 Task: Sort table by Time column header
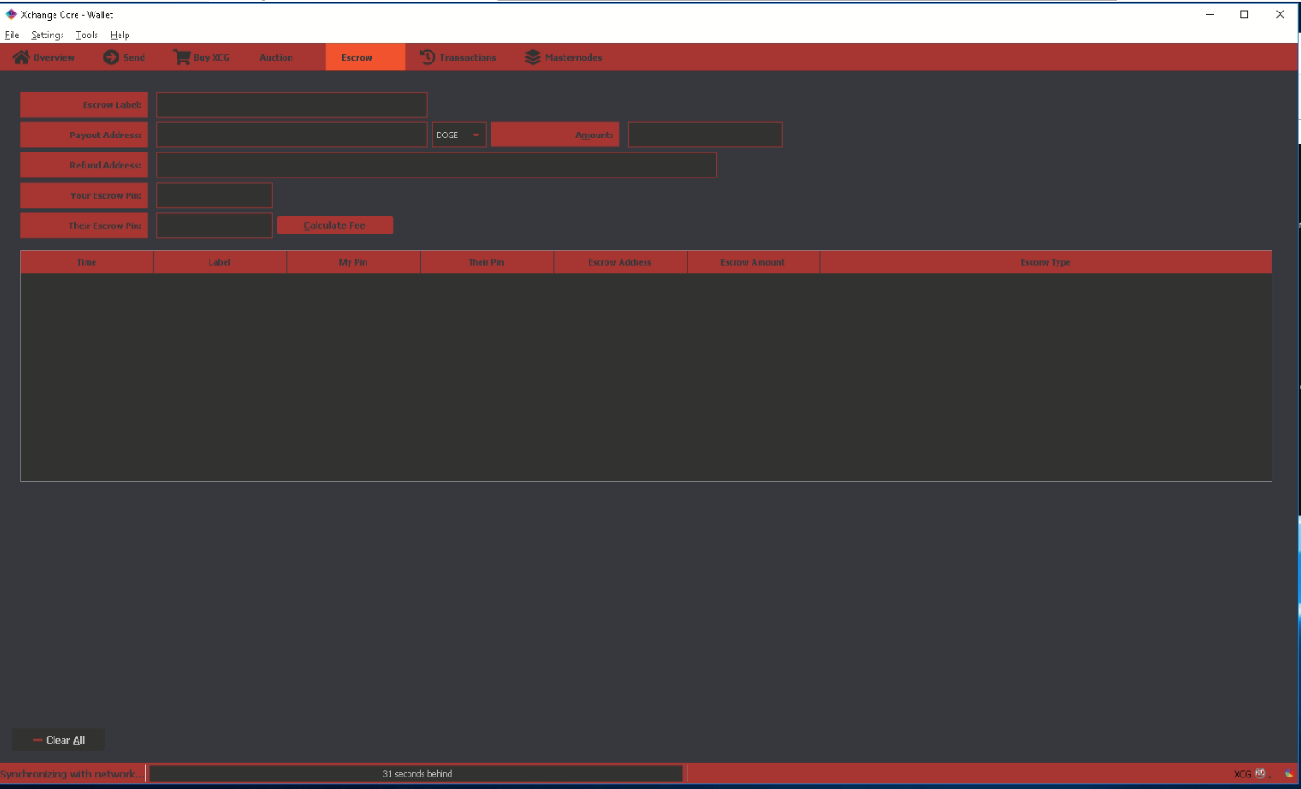(x=86, y=262)
